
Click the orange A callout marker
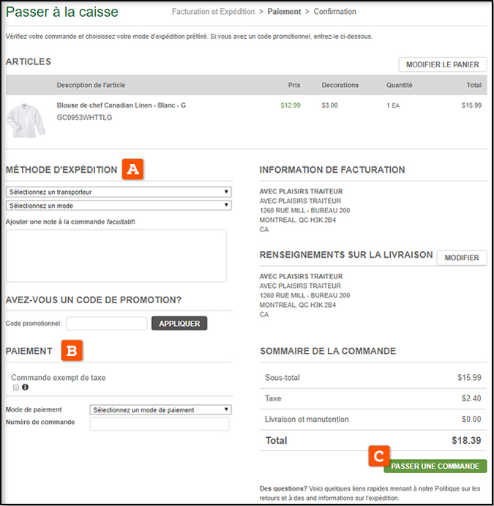tap(132, 168)
